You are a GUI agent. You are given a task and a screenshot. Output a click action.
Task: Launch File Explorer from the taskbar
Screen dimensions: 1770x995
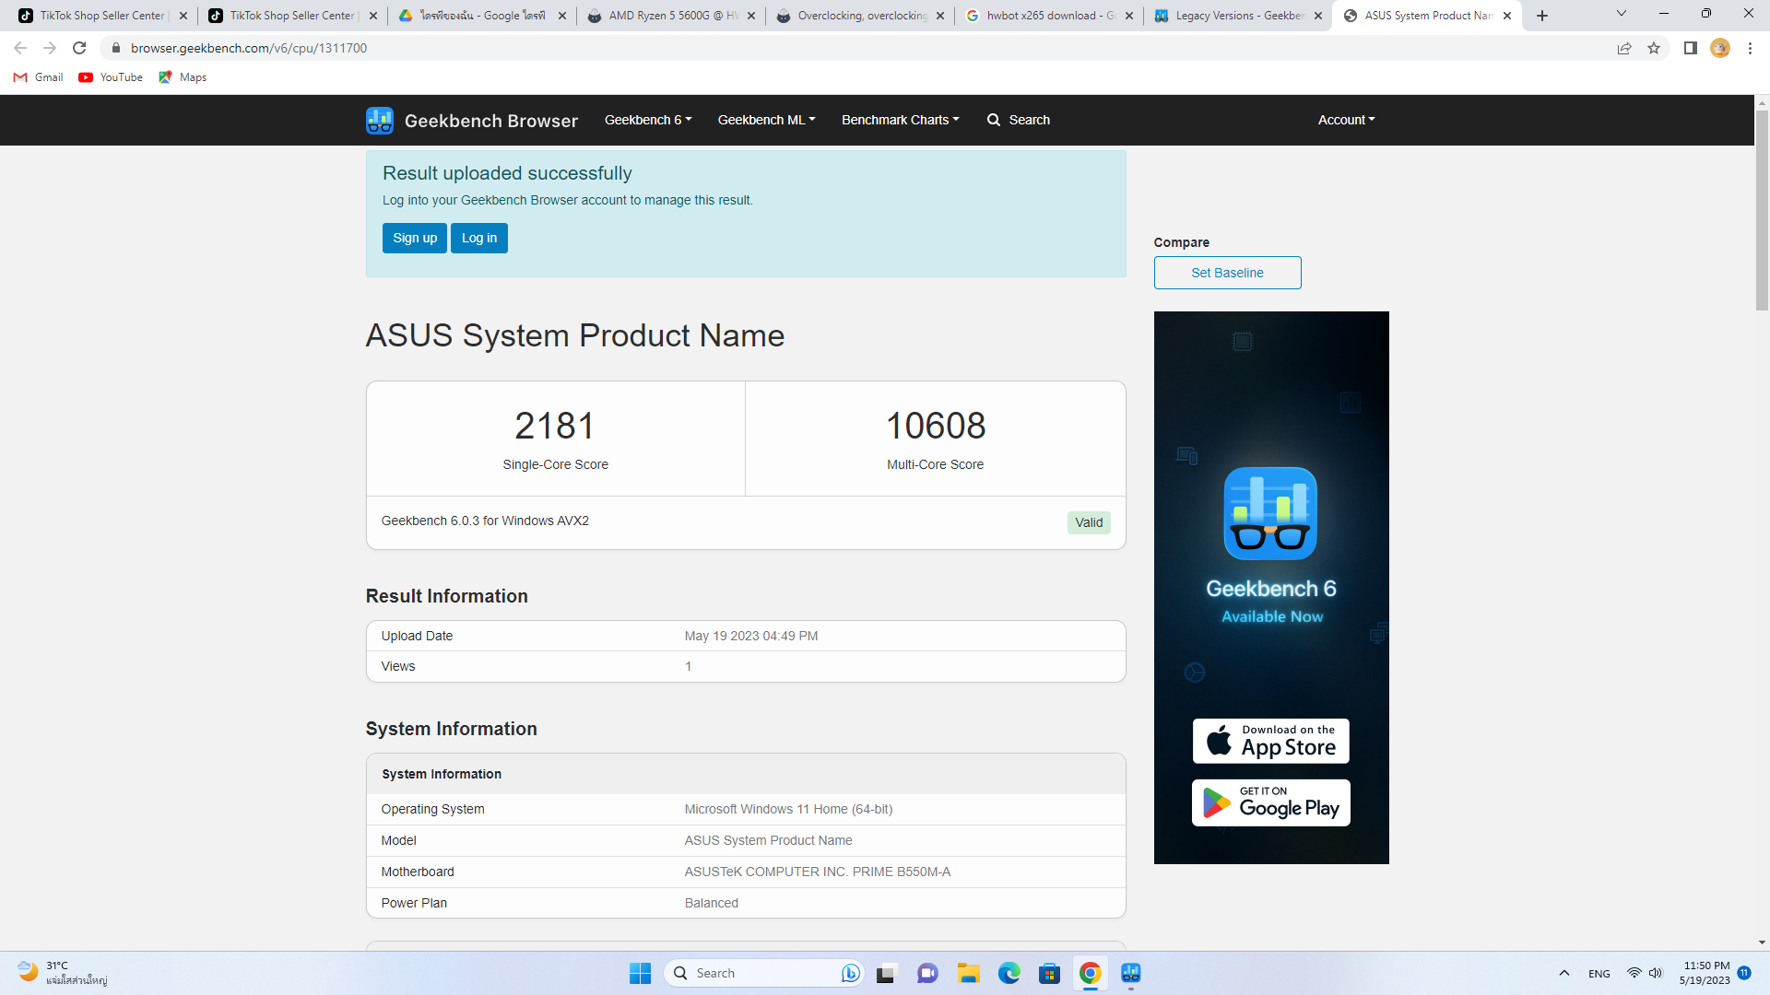click(x=968, y=973)
